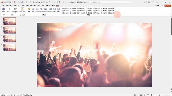Select slide 1 thumbnail
The height and width of the screenshot is (96, 172).
click(x=10, y=21)
